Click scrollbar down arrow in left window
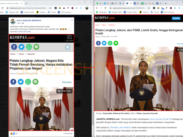 tap(93, 136)
